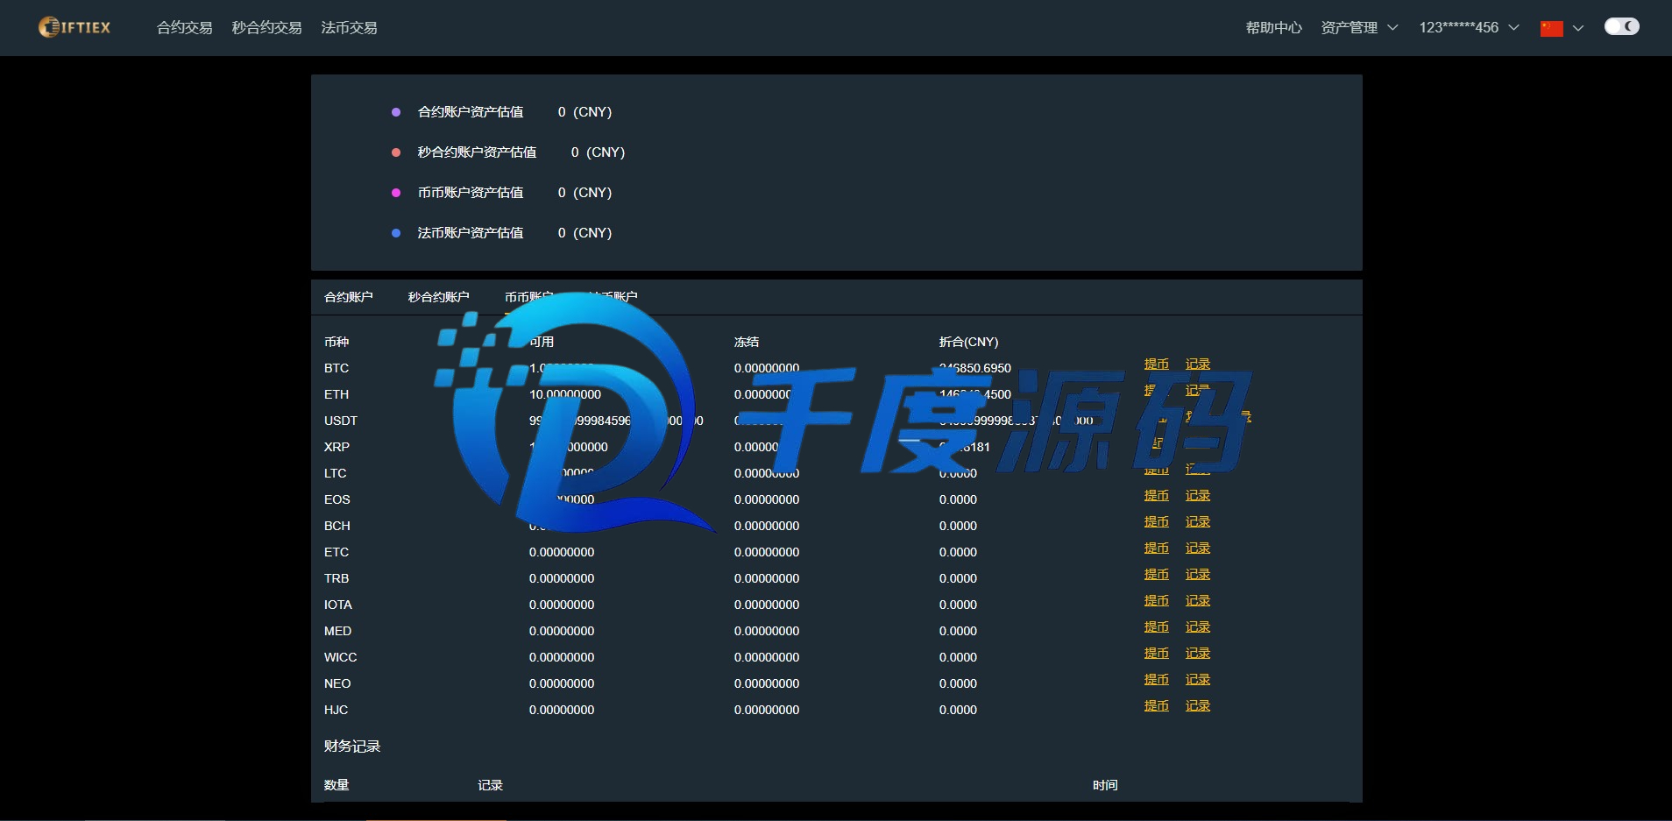Open 帮助中心 link
The height and width of the screenshot is (821, 1672).
[x=1273, y=28]
